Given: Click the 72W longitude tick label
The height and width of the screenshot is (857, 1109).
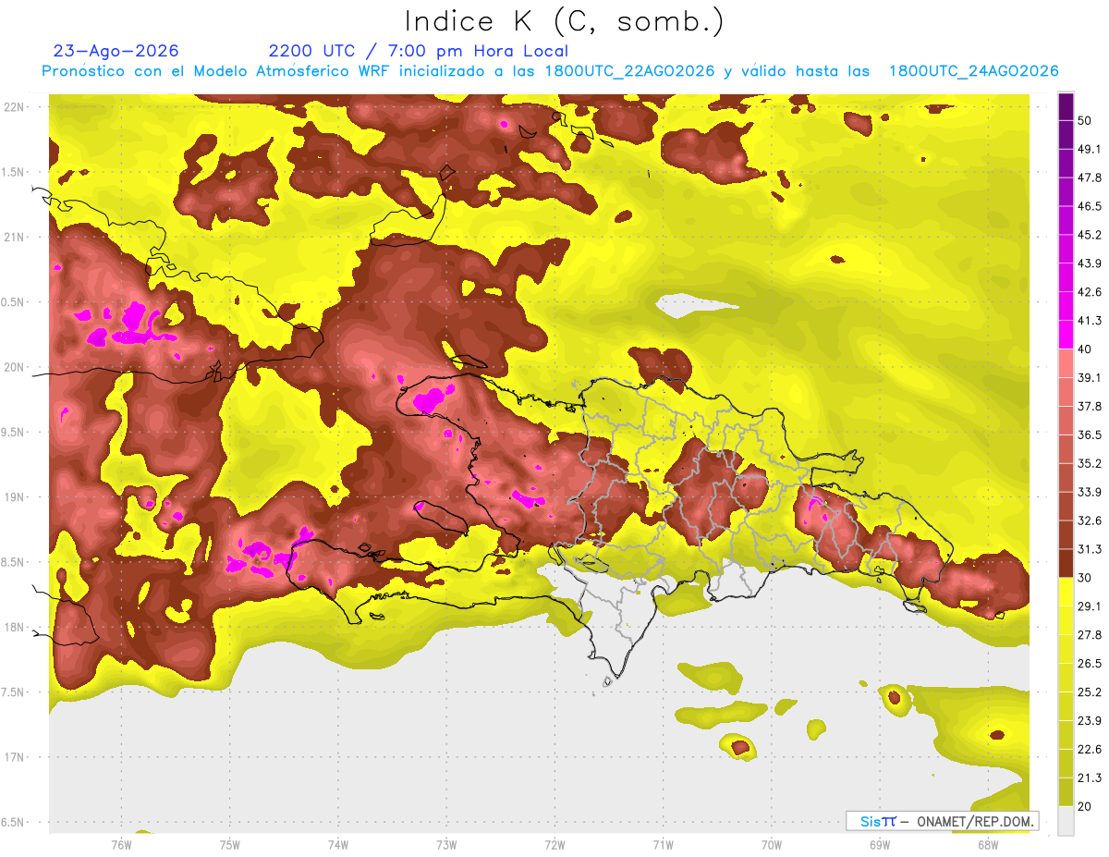Looking at the screenshot, I should click(x=554, y=844).
